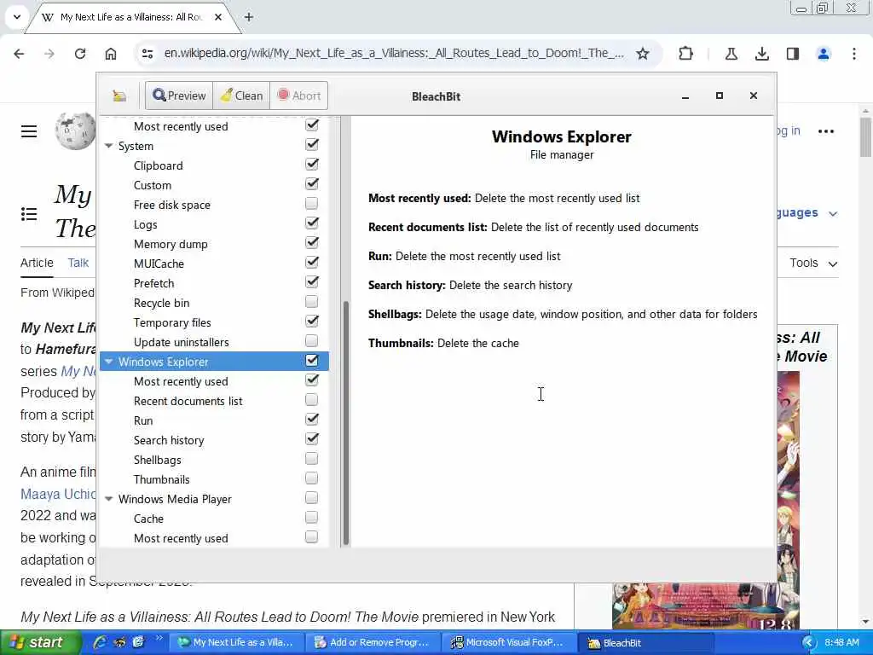Uncheck the Custom checkbox
873x655 pixels.
312,184
